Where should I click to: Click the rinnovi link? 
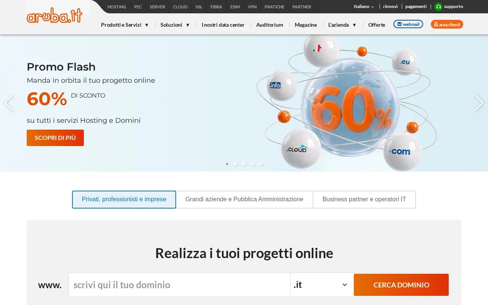point(390,6)
